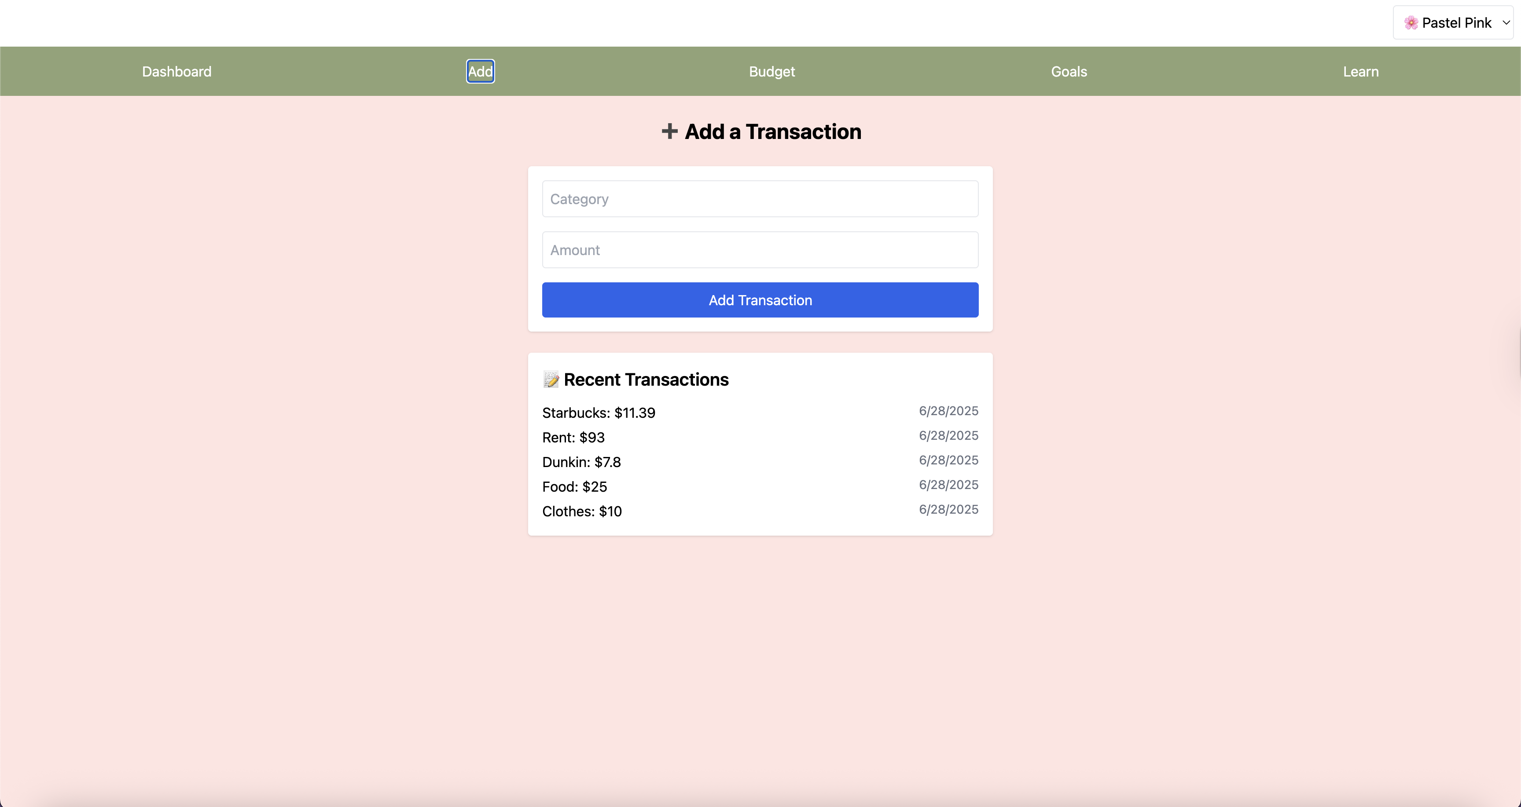Focus the Category input field
The height and width of the screenshot is (807, 1521).
760,199
